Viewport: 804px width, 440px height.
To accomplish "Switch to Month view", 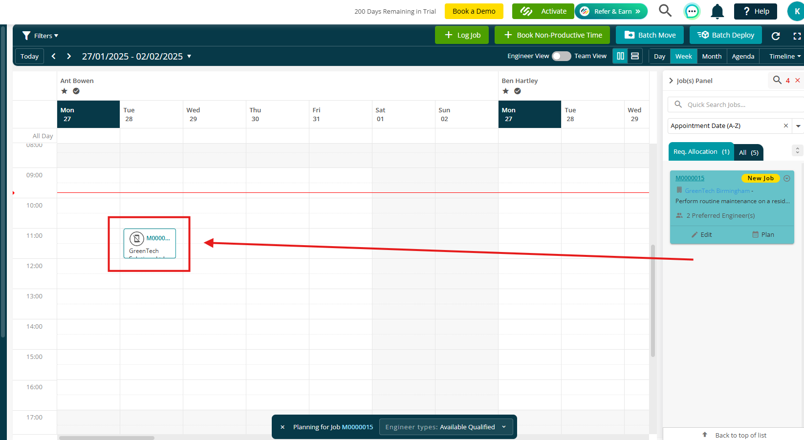I will 712,56.
